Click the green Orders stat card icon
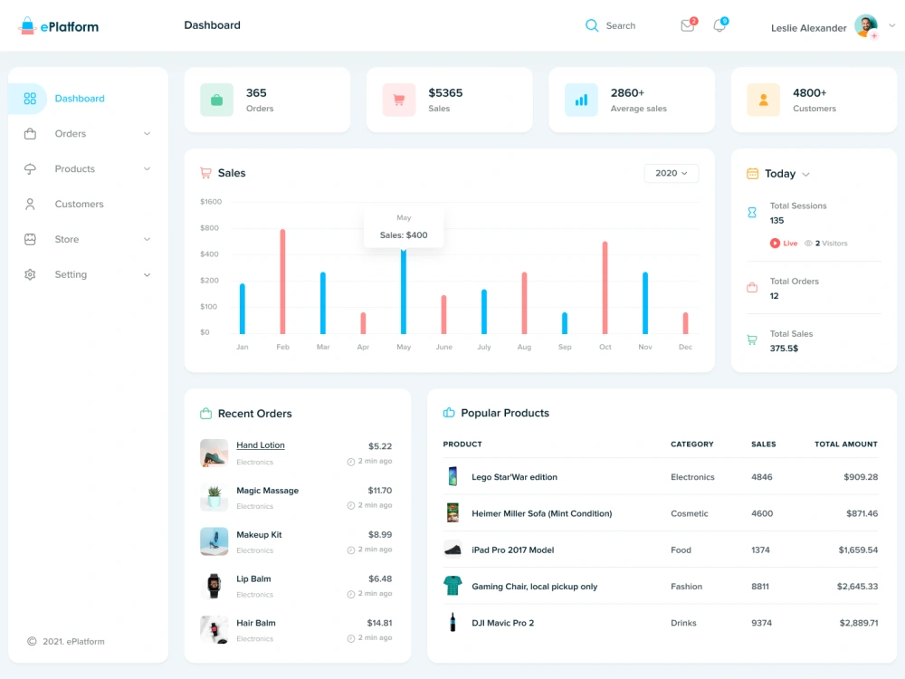The height and width of the screenshot is (679, 905). (x=217, y=100)
